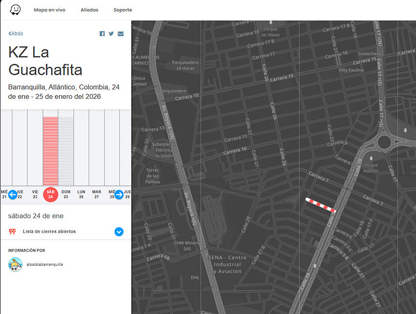Open Aliados menu item
The image size is (416, 314).
pyautogui.click(x=89, y=10)
